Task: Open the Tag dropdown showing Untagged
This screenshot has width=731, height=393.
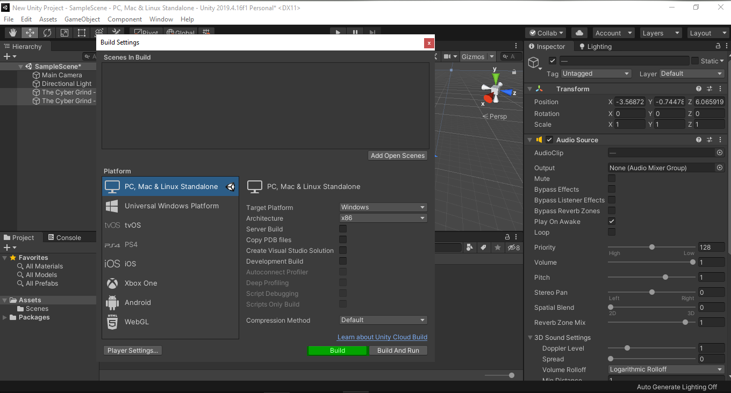Action: coord(596,74)
